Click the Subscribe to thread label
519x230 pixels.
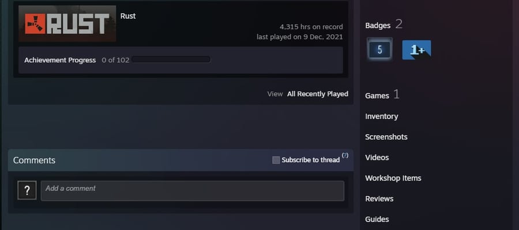310,160
